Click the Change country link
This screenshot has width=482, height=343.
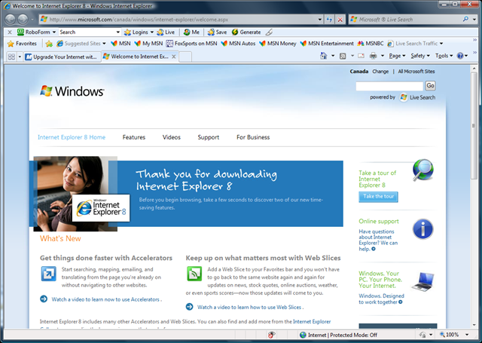pos(380,72)
